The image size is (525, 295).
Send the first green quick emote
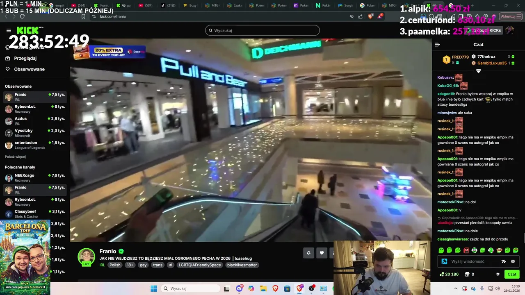pos(441,250)
